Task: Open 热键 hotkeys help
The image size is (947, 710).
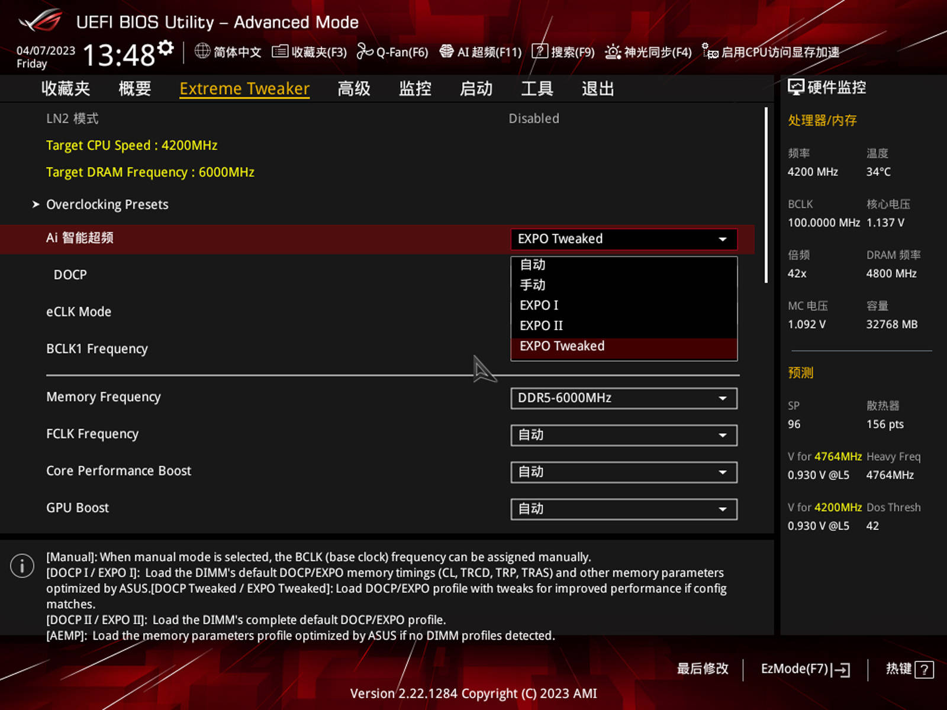Action: click(x=909, y=669)
